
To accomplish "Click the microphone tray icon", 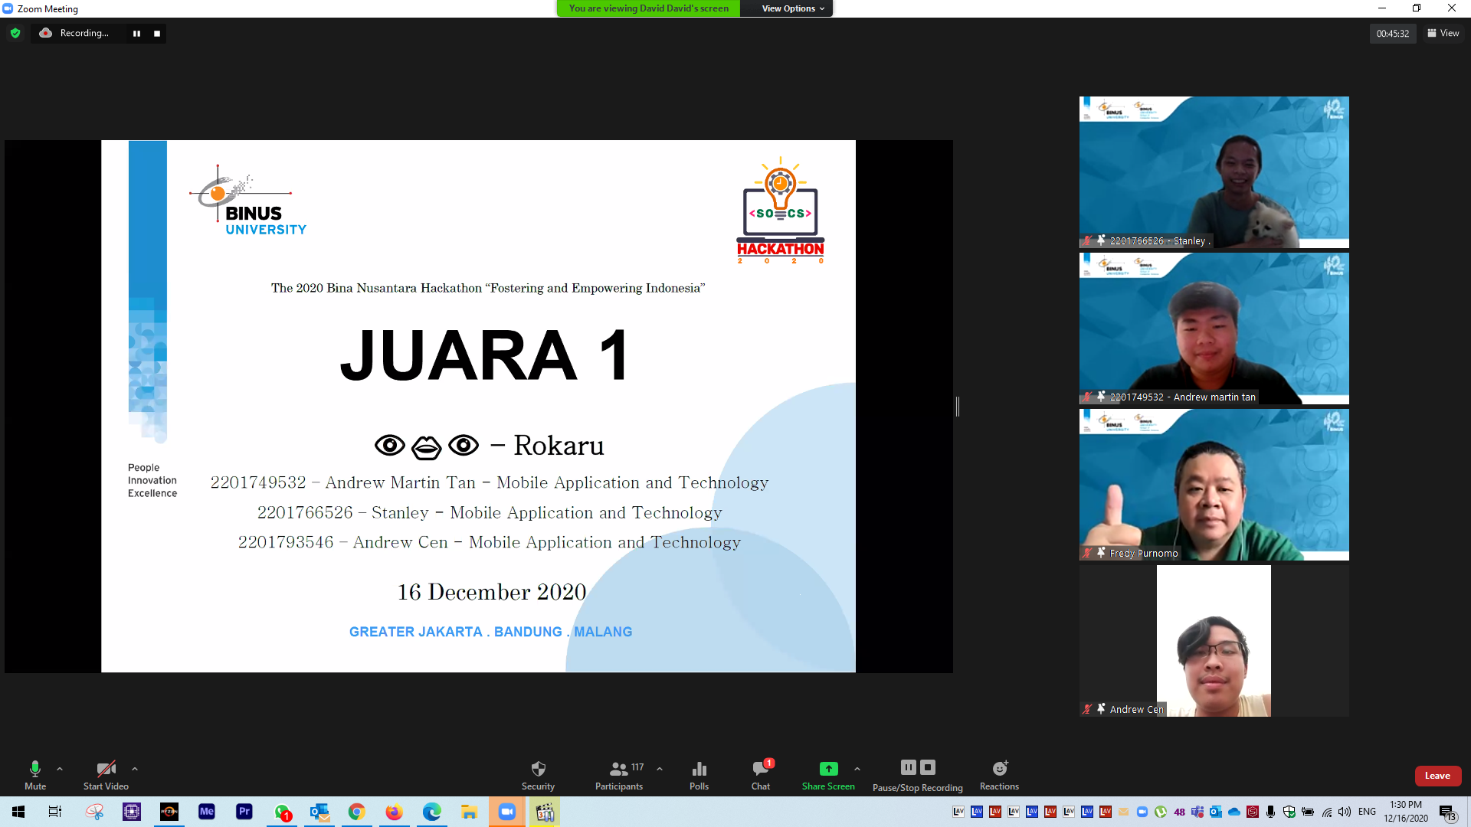I will (x=1271, y=812).
